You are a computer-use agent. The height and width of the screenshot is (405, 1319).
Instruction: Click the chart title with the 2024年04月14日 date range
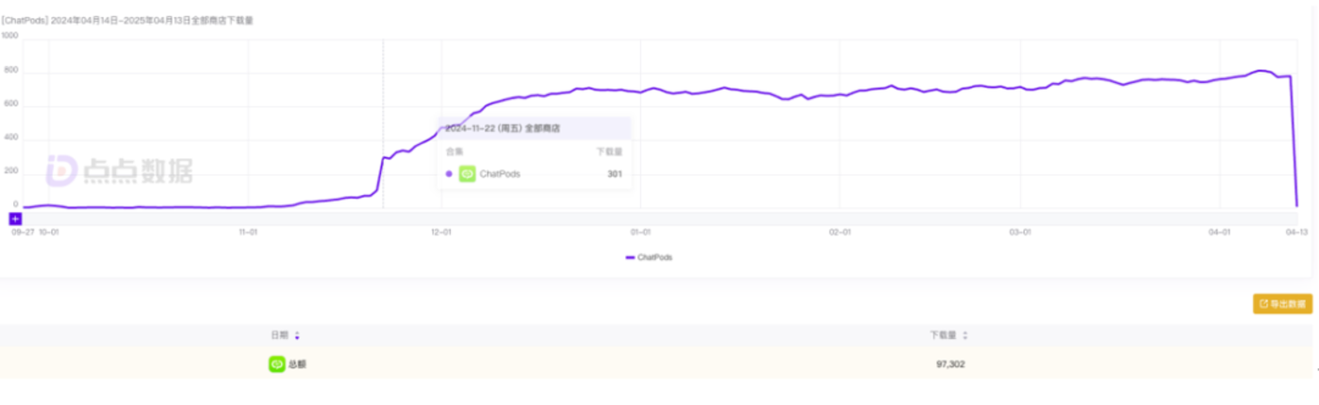(126, 19)
